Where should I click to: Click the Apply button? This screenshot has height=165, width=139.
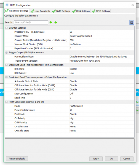pos(96,159)
